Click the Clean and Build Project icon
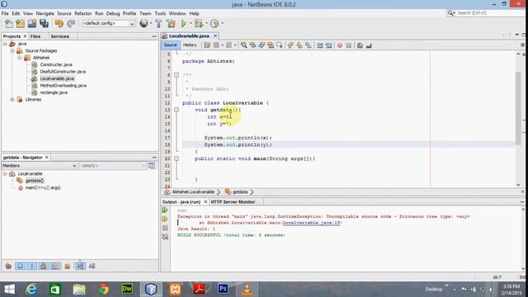Viewport: 528px width, 297px height. click(x=171, y=24)
